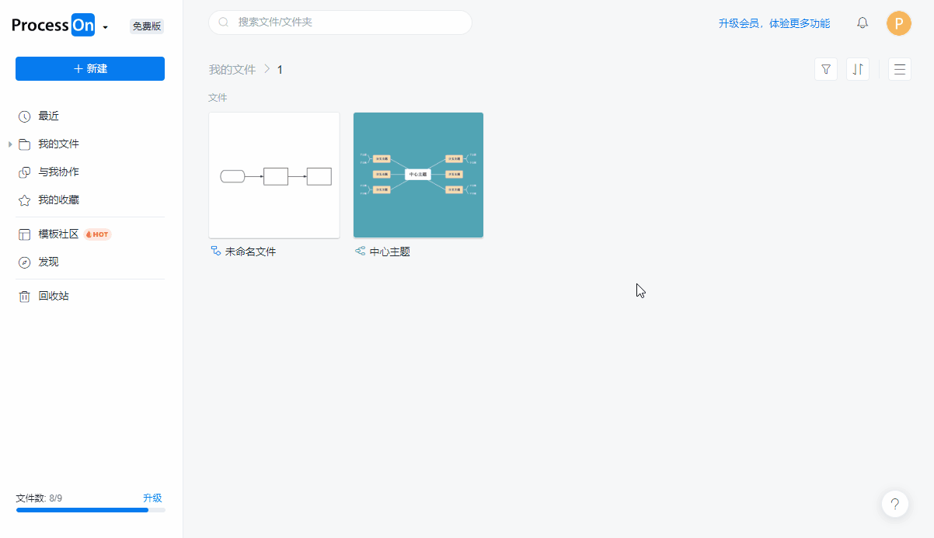934x538 pixels.
Task: Open 与我协作 in the sidebar
Action: click(x=58, y=172)
